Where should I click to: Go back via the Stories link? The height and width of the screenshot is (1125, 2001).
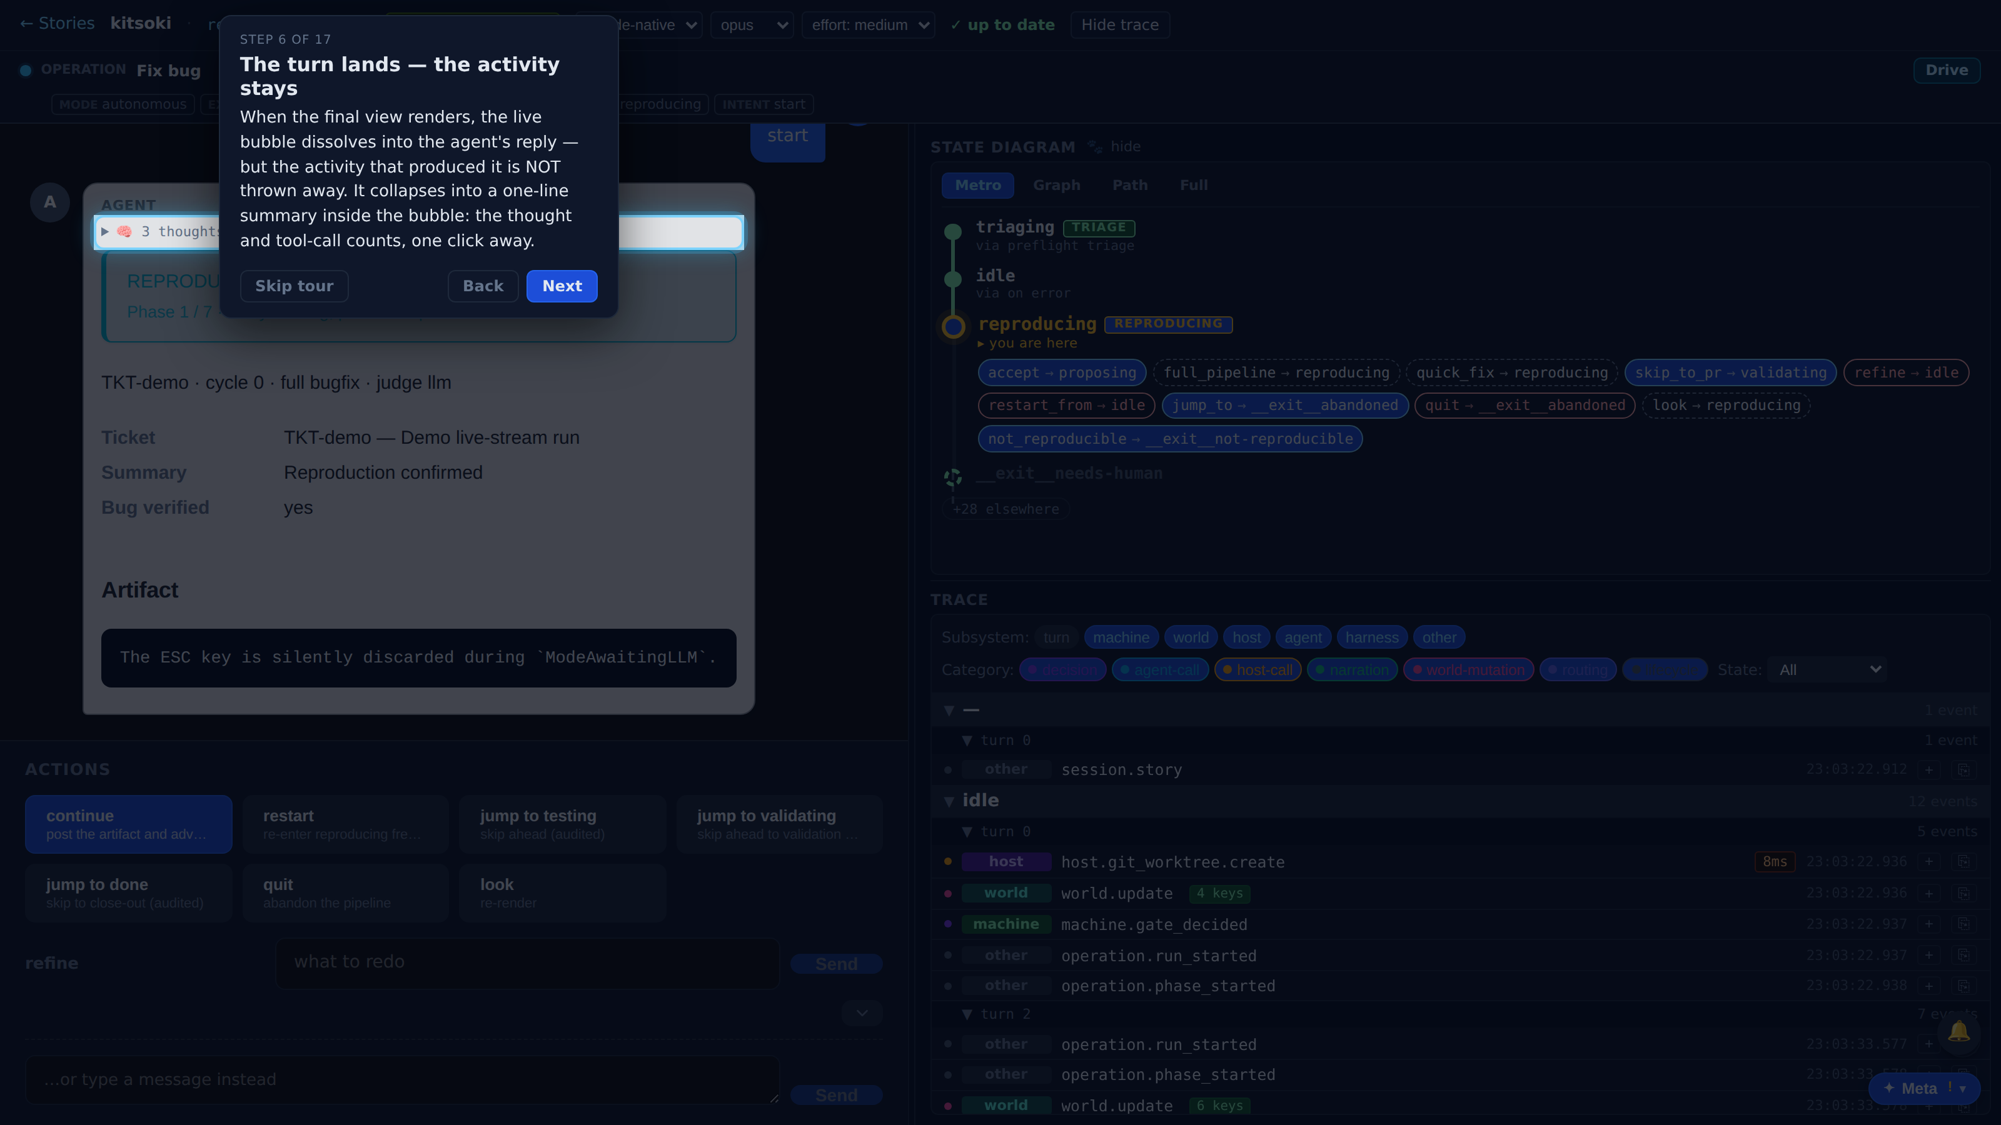point(58,23)
